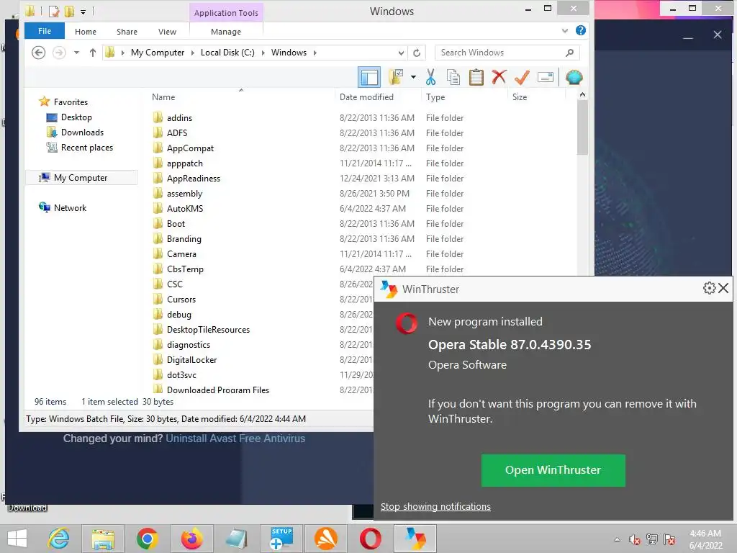This screenshot has width=737, height=553.
Task: Launch Internet Explorer from the taskbar
Action: tap(59, 539)
